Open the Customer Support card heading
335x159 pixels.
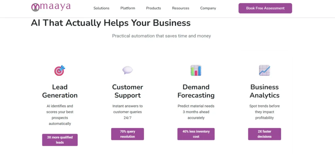128,91
